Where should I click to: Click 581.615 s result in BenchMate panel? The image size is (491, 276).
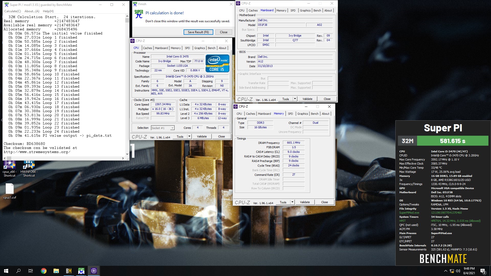[x=452, y=141]
